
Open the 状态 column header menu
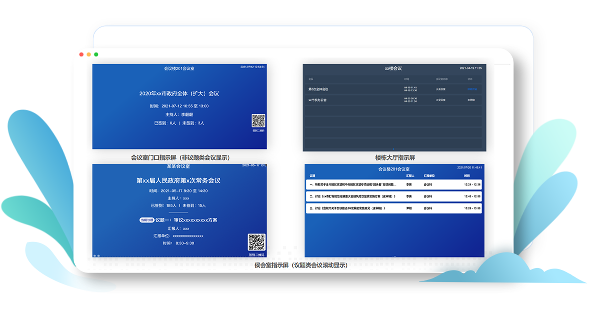click(x=469, y=79)
